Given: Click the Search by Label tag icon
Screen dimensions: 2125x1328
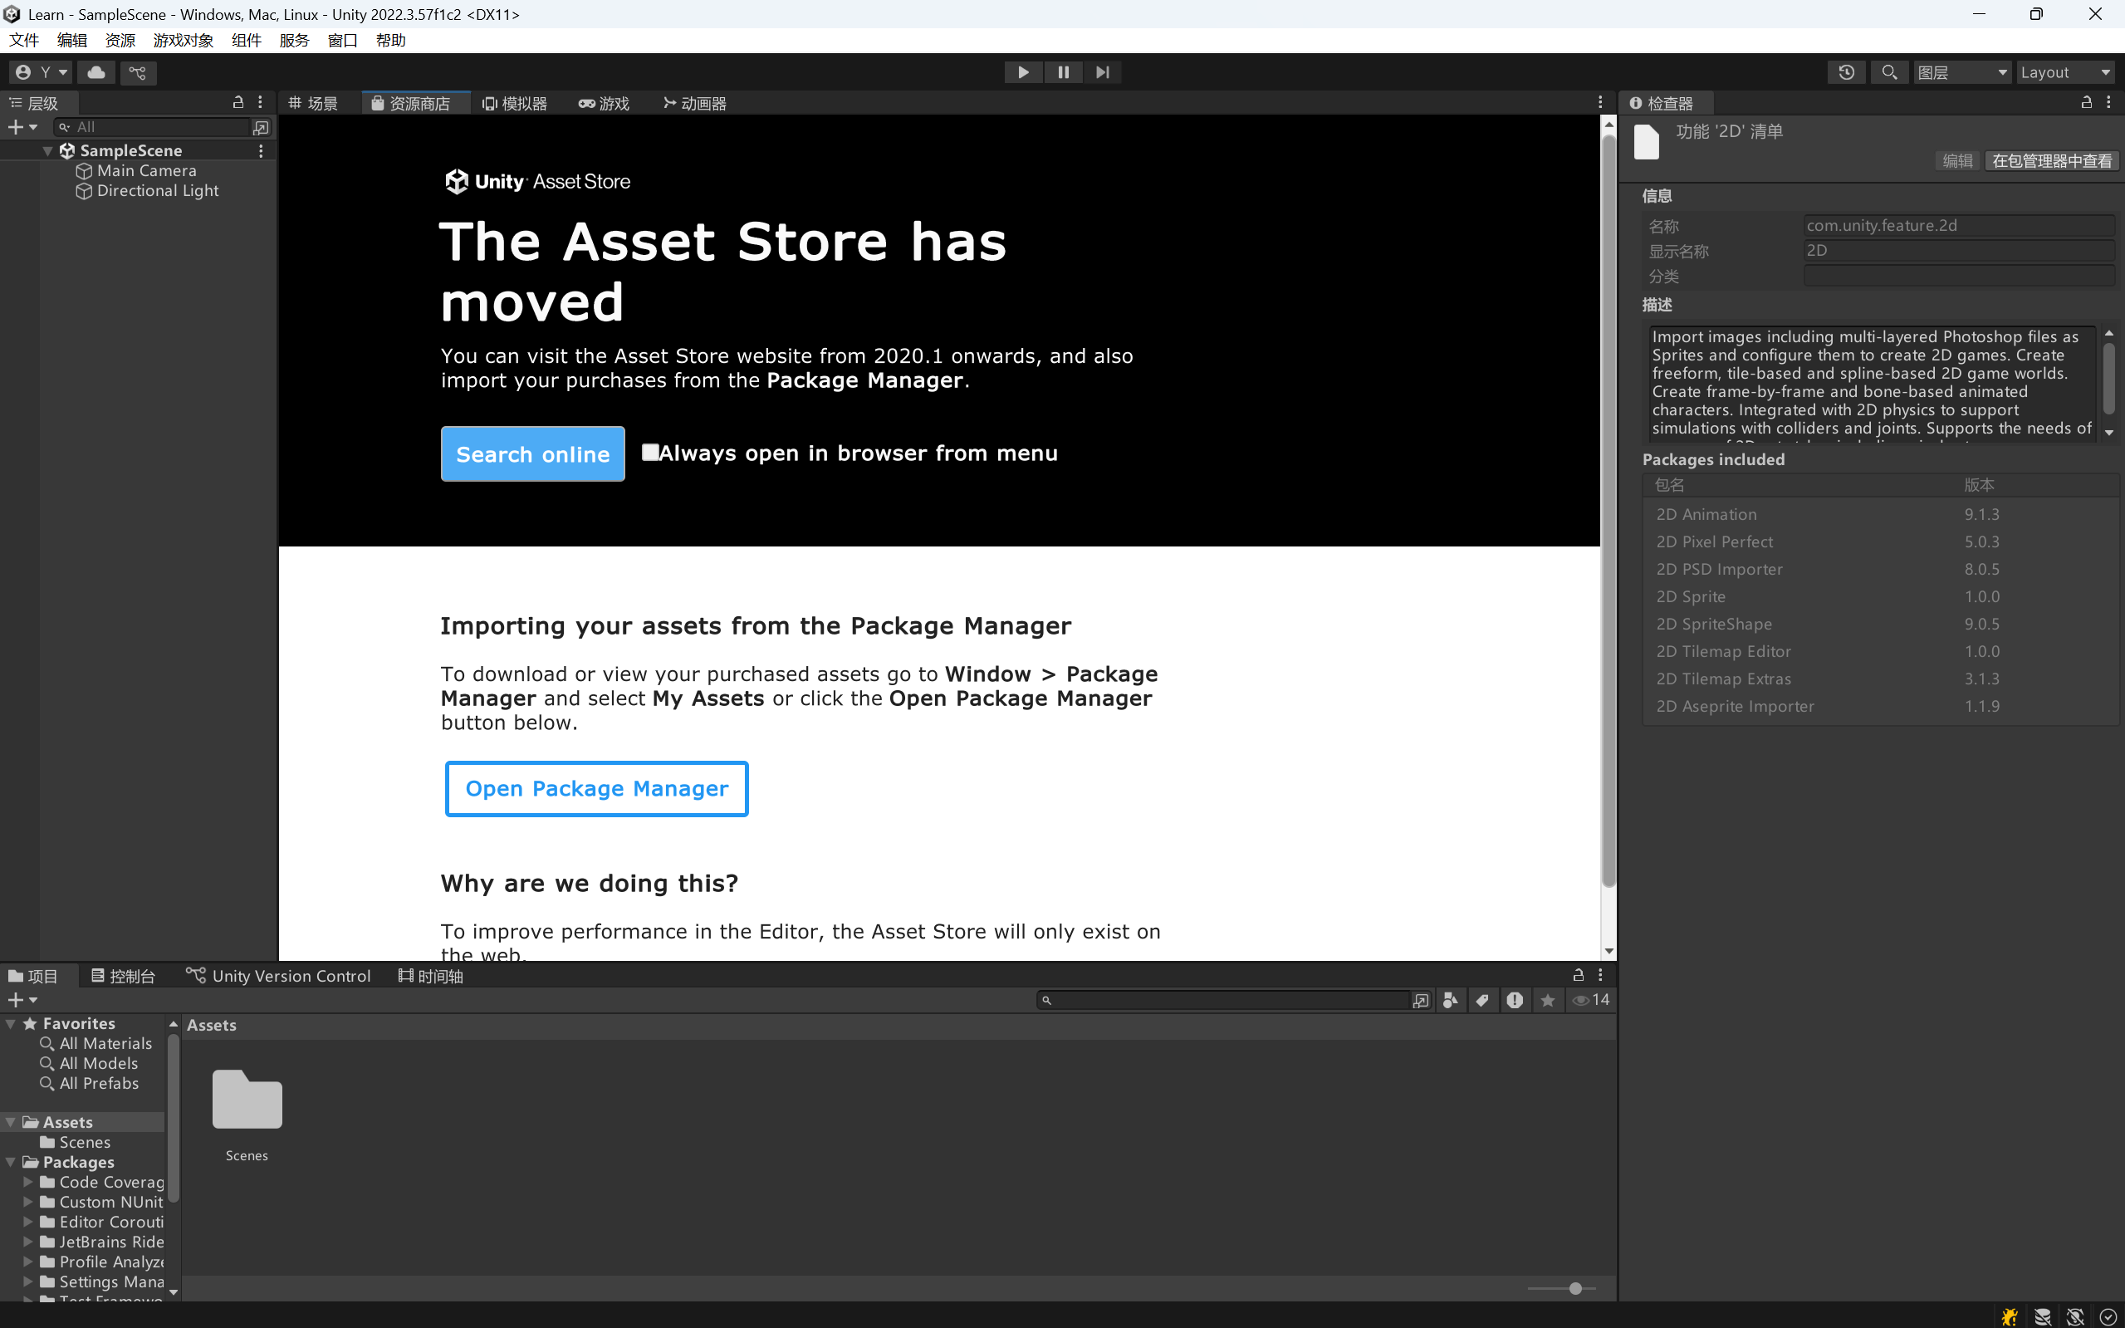Looking at the screenshot, I should tap(1482, 999).
